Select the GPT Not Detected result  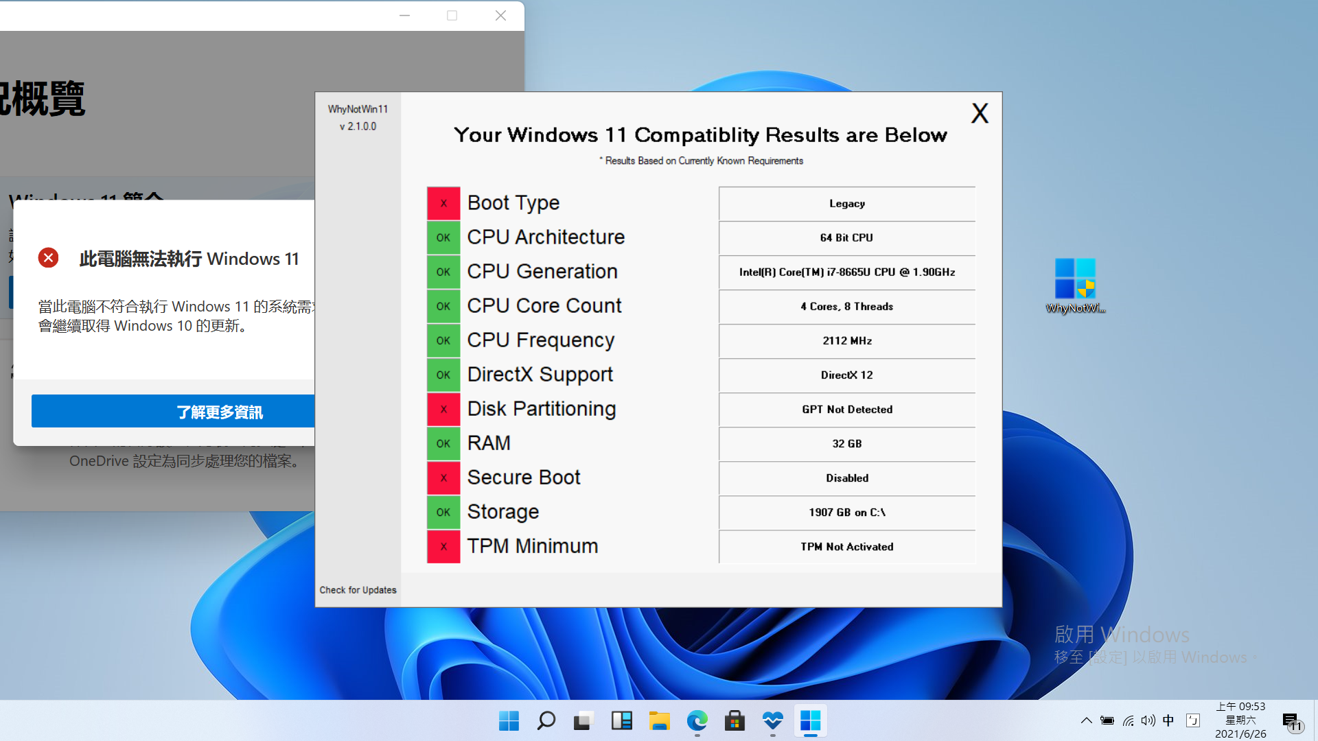[847, 410]
